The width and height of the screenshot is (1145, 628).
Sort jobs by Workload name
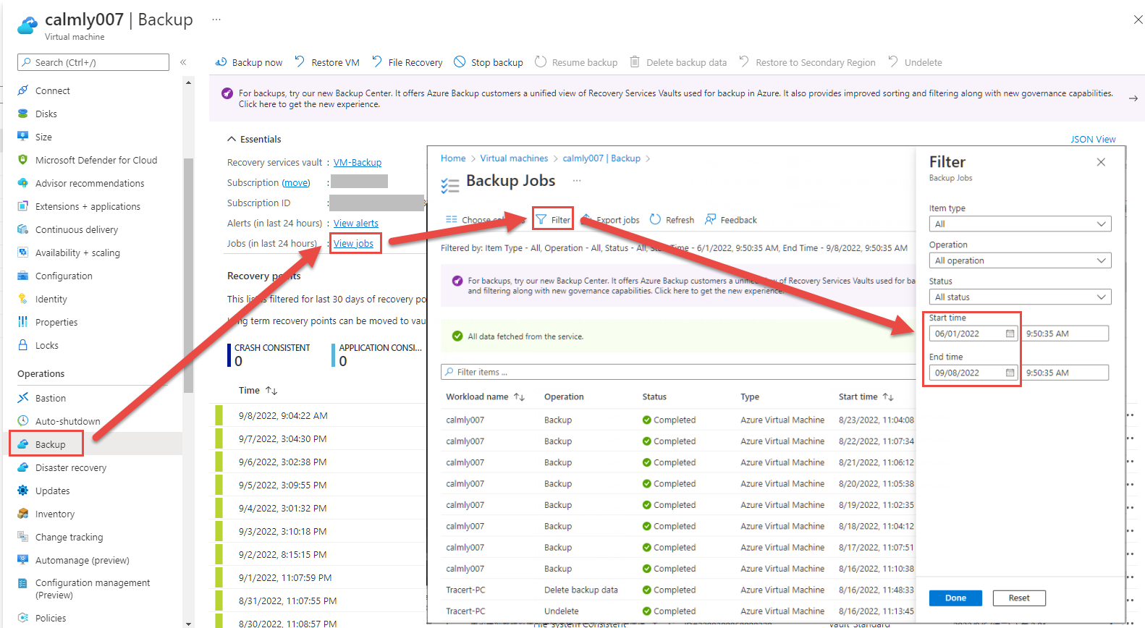click(x=485, y=396)
